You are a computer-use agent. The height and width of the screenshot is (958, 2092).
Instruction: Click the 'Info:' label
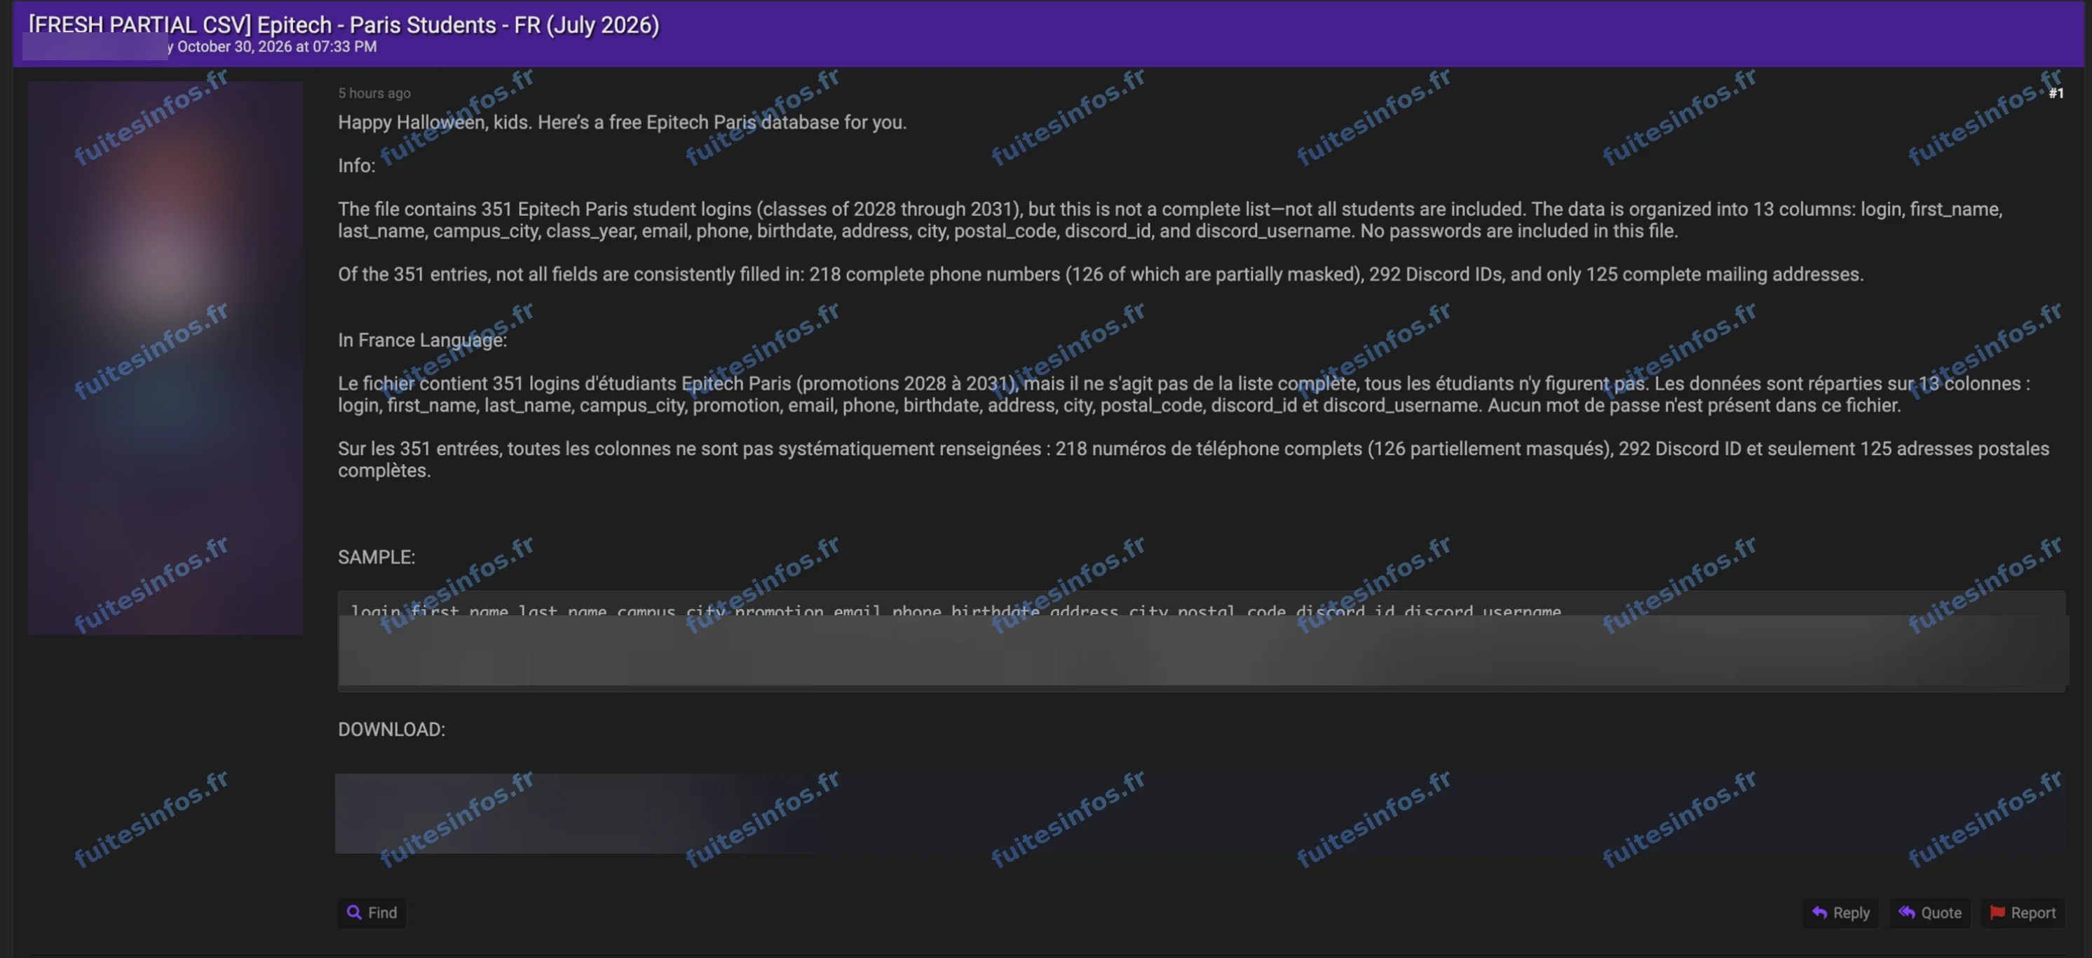point(357,165)
